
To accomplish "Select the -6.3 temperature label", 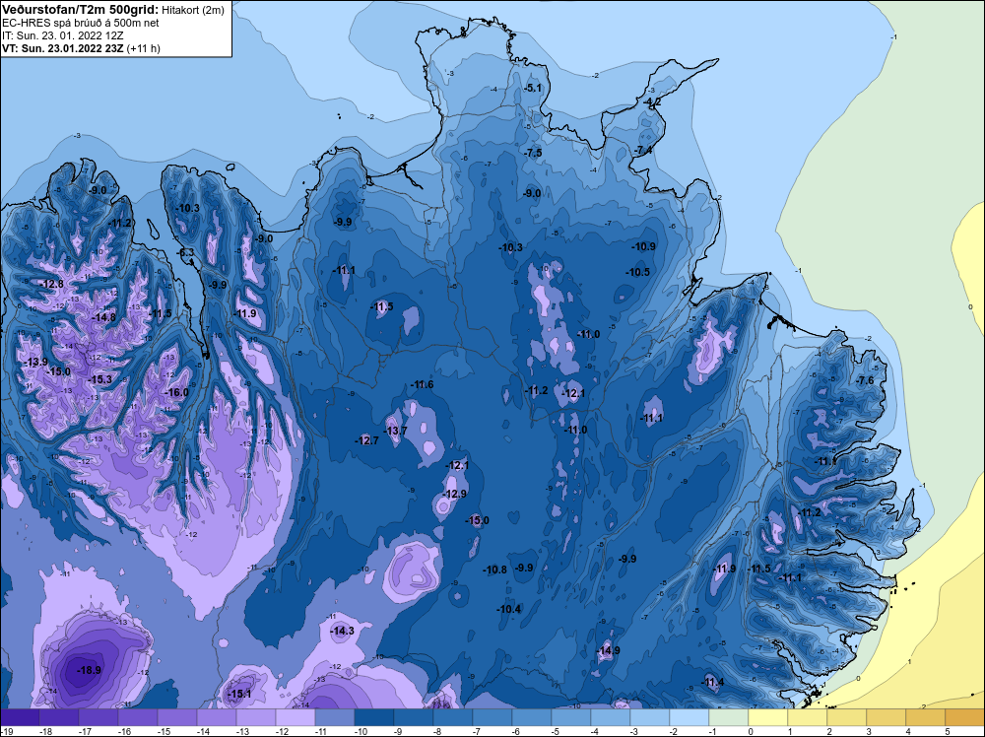I will click(185, 252).
